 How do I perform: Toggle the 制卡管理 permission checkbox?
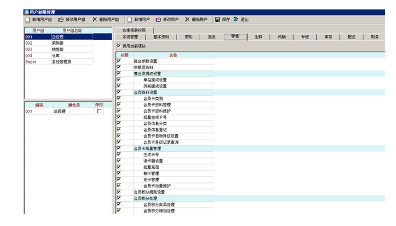(x=119, y=173)
